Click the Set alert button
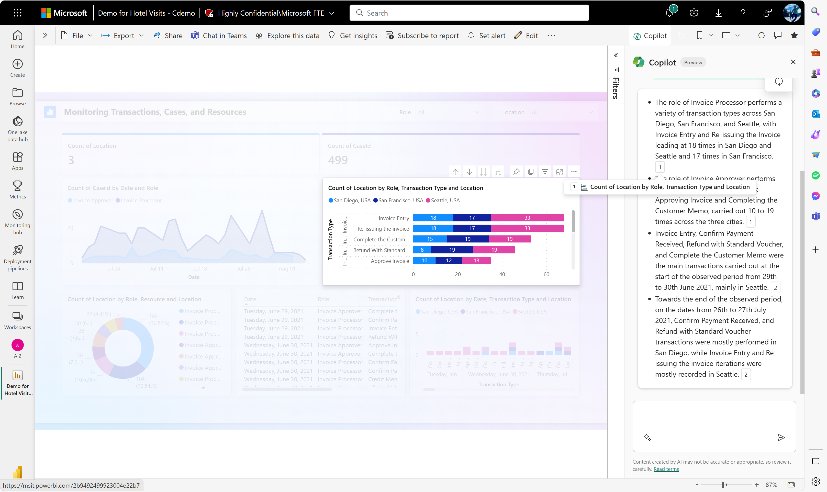 point(487,36)
